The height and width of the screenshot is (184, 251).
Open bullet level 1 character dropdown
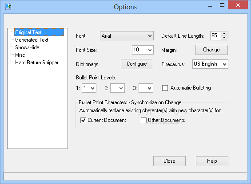89,88
